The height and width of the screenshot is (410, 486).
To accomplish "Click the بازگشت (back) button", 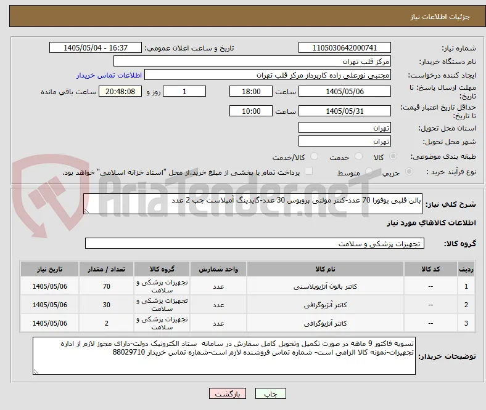I will 227,393.
